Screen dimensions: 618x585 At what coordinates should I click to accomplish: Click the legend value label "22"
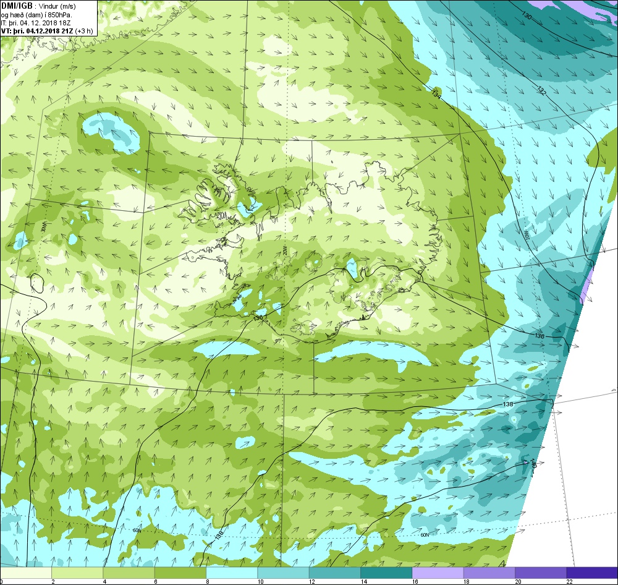point(570,581)
